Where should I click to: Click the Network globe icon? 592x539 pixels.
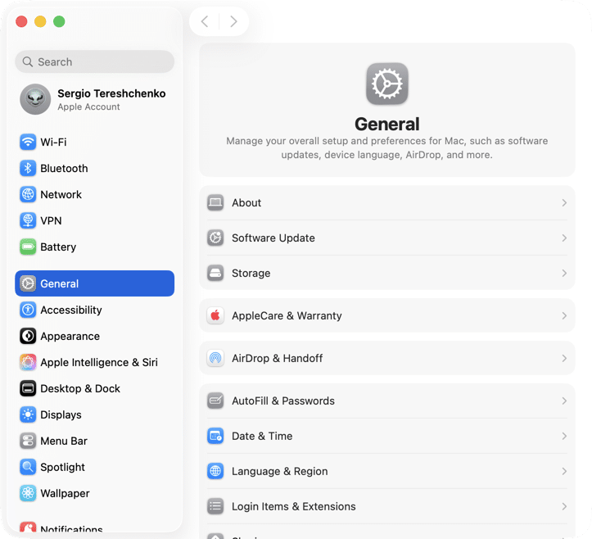[28, 194]
